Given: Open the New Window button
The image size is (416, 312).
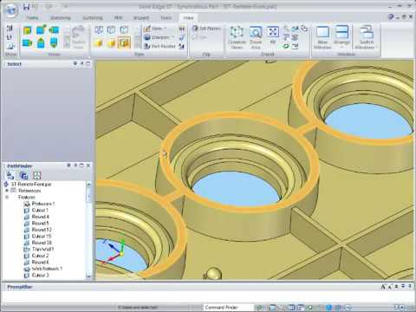Looking at the screenshot, I should click(x=322, y=37).
